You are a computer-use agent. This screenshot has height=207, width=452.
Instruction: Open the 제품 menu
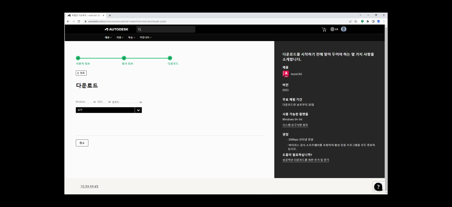click(x=108, y=37)
